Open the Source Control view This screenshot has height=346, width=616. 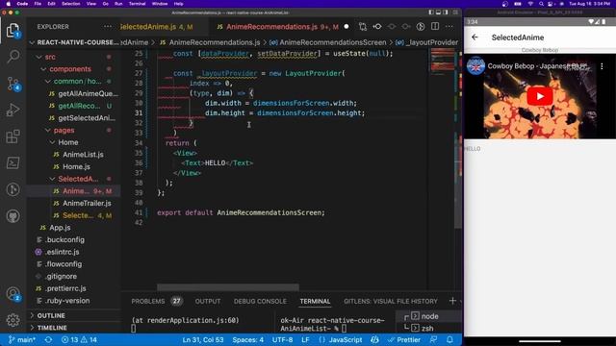(13, 84)
